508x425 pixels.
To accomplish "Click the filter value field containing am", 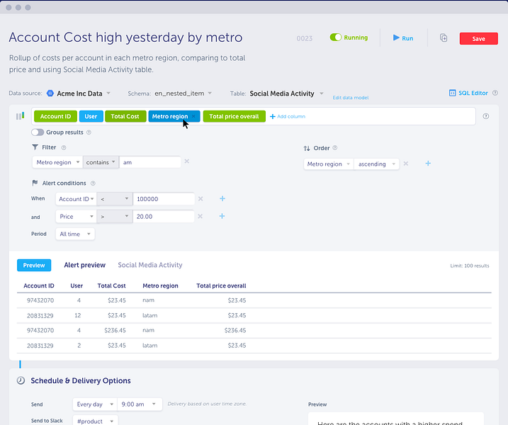I will pyautogui.click(x=150, y=162).
